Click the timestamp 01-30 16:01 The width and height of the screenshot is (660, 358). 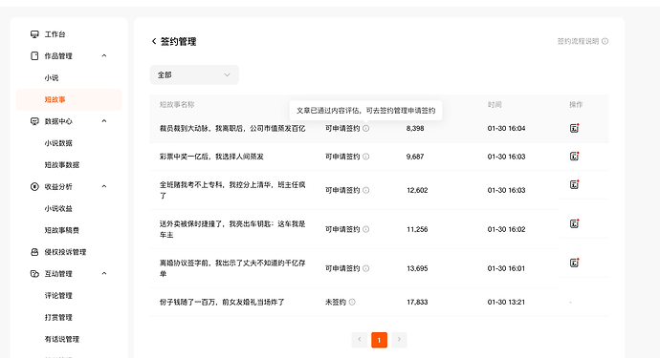click(x=506, y=268)
